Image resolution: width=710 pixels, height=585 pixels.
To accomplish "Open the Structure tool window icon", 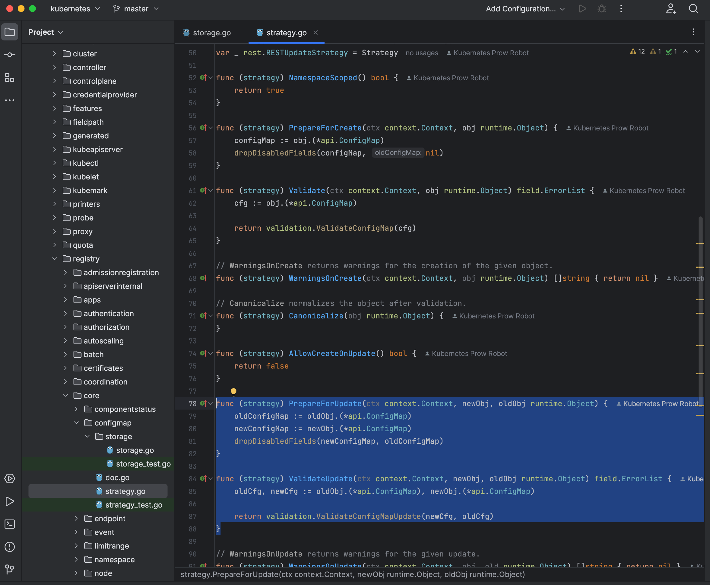I will [x=9, y=77].
